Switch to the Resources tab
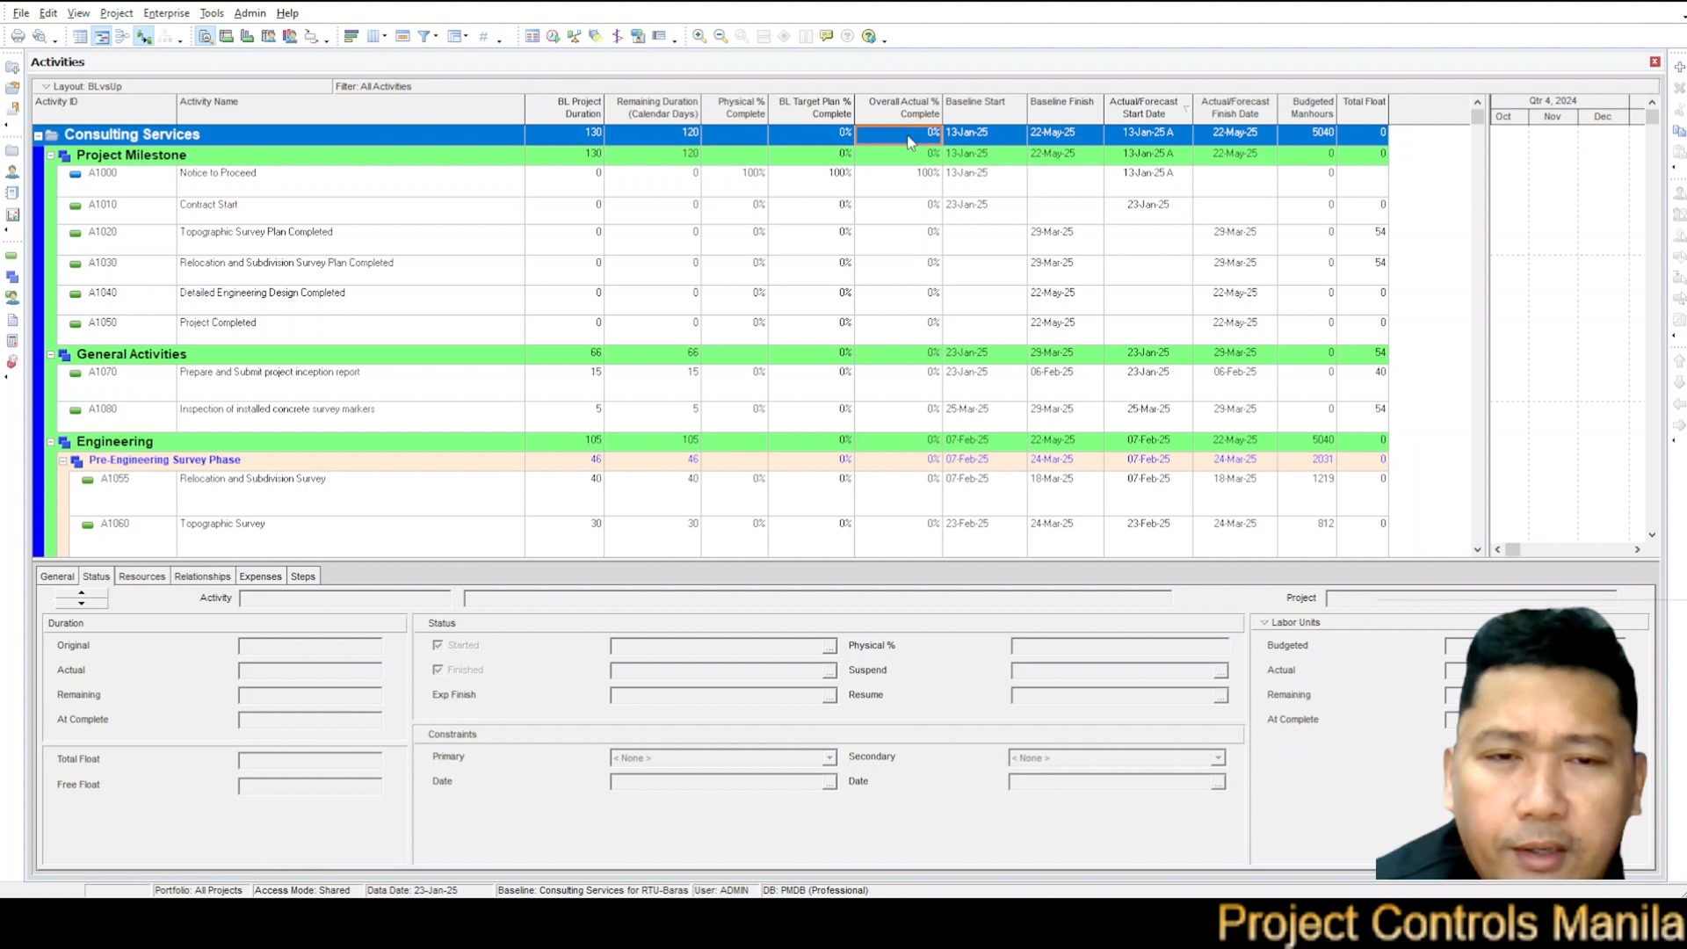Image resolution: width=1687 pixels, height=949 pixels. pos(141,576)
